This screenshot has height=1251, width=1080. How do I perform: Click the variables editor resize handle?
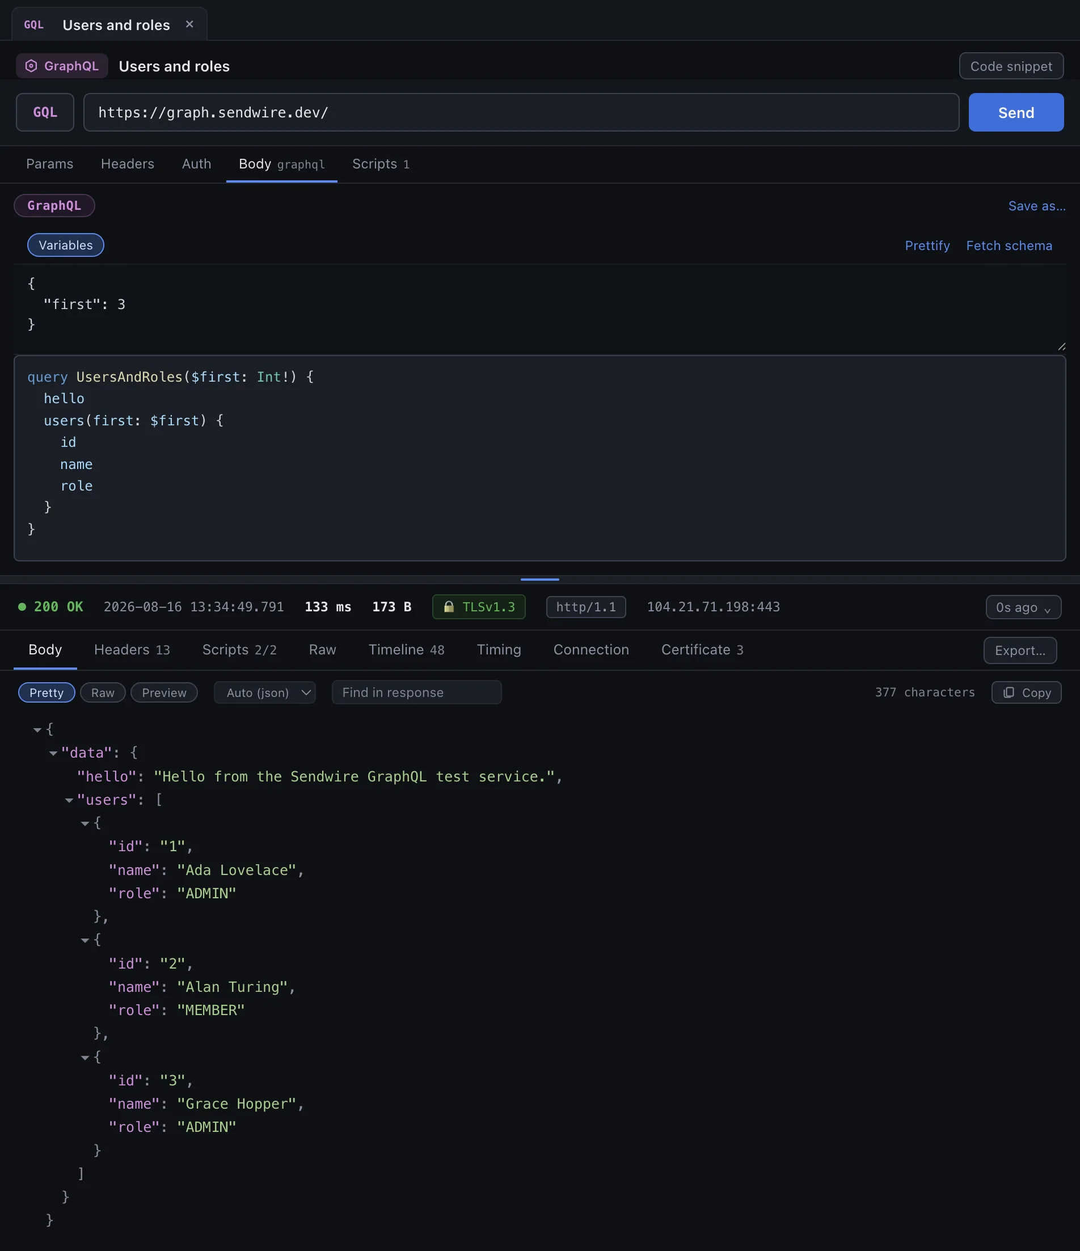1061,346
